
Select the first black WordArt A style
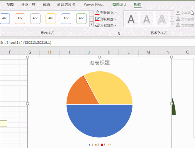click(131, 19)
